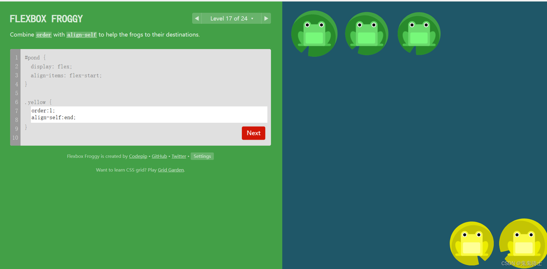Image resolution: width=547 pixels, height=269 pixels.
Task: Open the GitHub link
Action: tap(159, 156)
